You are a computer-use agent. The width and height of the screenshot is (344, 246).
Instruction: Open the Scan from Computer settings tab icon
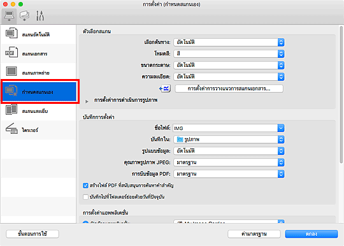(9, 16)
